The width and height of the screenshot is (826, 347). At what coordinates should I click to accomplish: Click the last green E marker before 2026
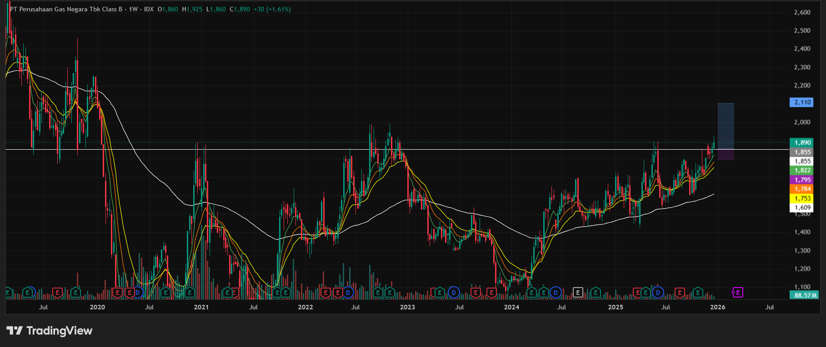697,293
